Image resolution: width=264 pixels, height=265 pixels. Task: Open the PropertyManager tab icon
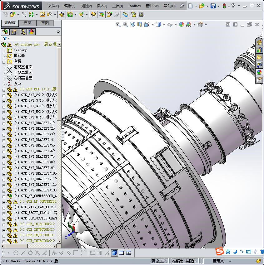pyautogui.click(x=14, y=32)
